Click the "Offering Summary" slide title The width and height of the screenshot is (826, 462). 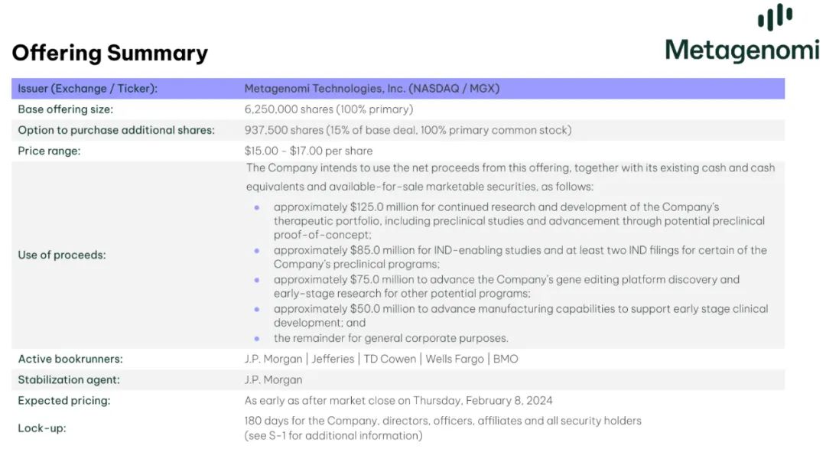pos(109,53)
